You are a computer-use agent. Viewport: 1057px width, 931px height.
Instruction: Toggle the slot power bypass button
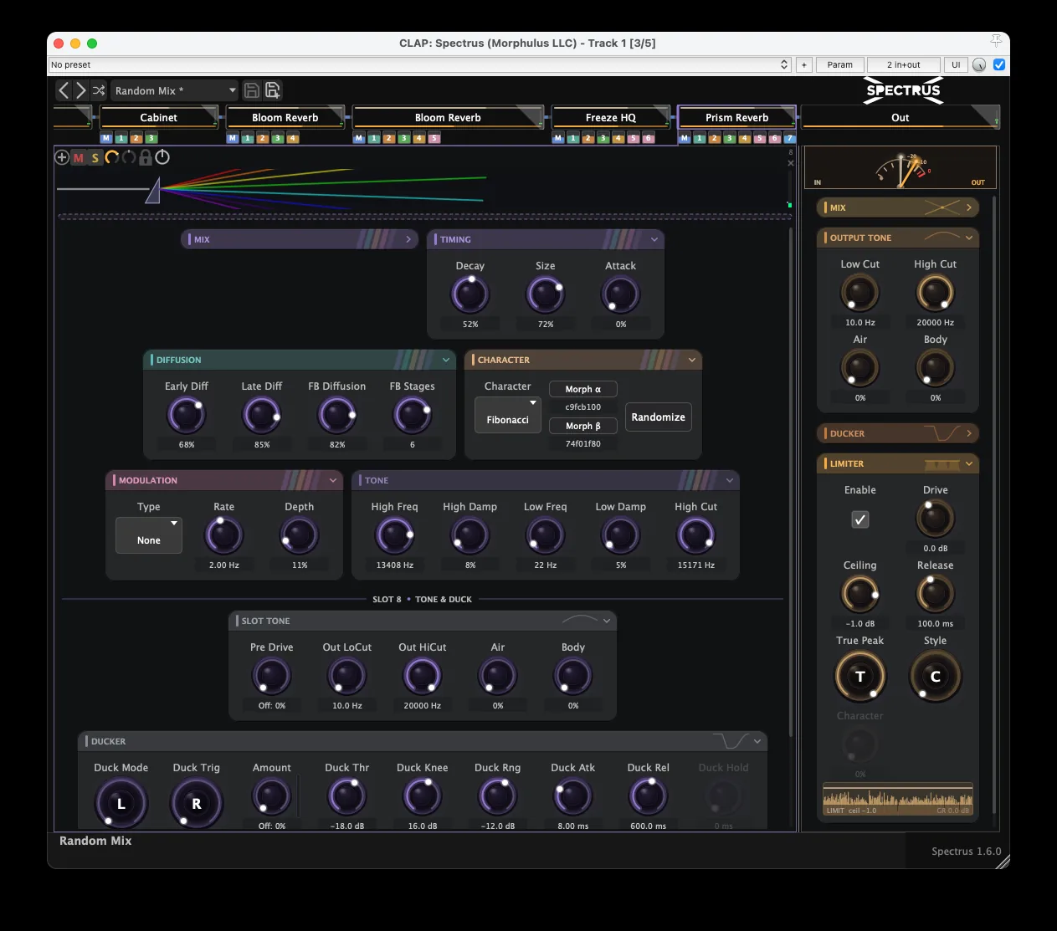[162, 157]
